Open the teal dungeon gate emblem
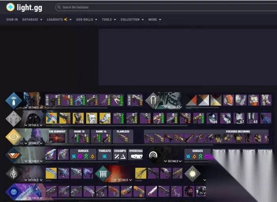 click(103, 174)
